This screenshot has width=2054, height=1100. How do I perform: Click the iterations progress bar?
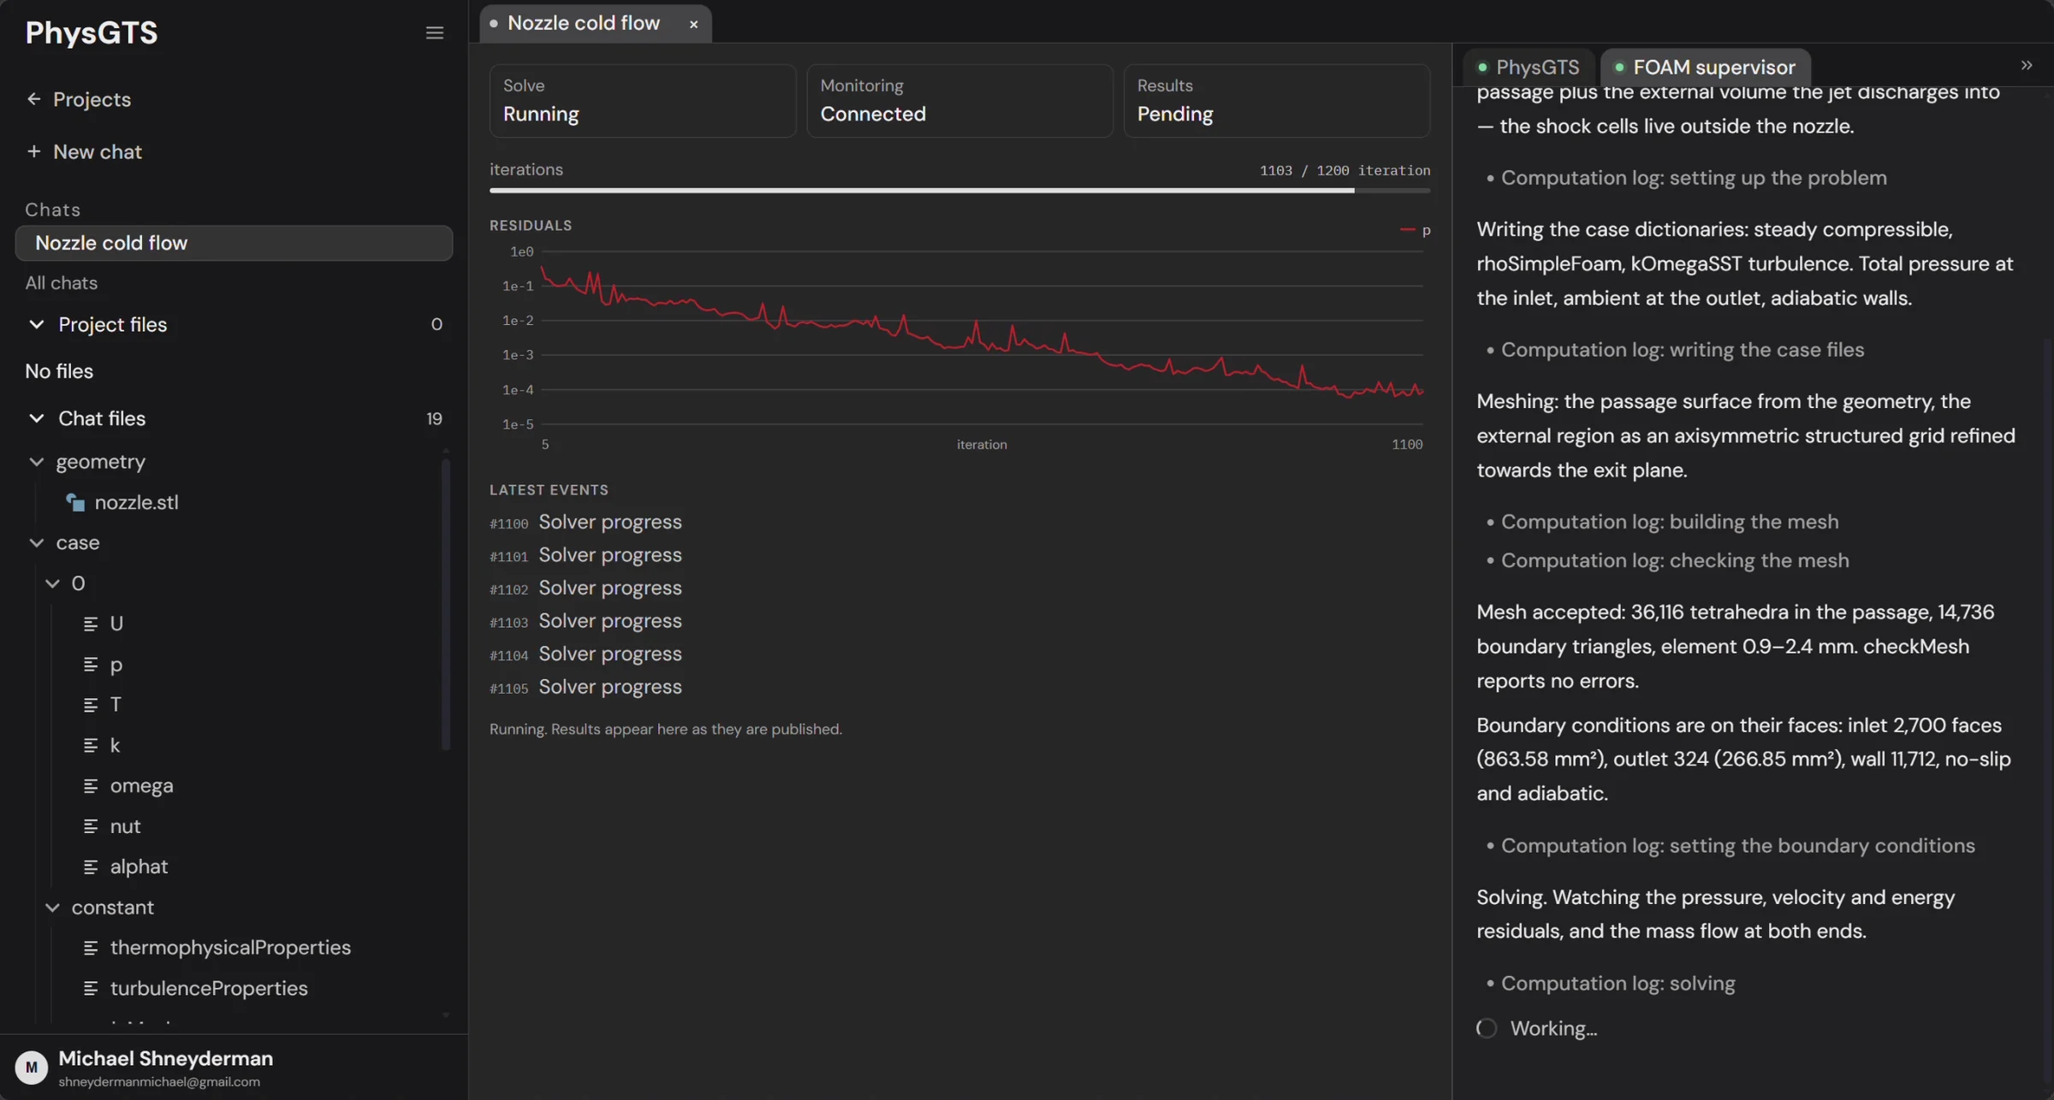[x=959, y=191]
